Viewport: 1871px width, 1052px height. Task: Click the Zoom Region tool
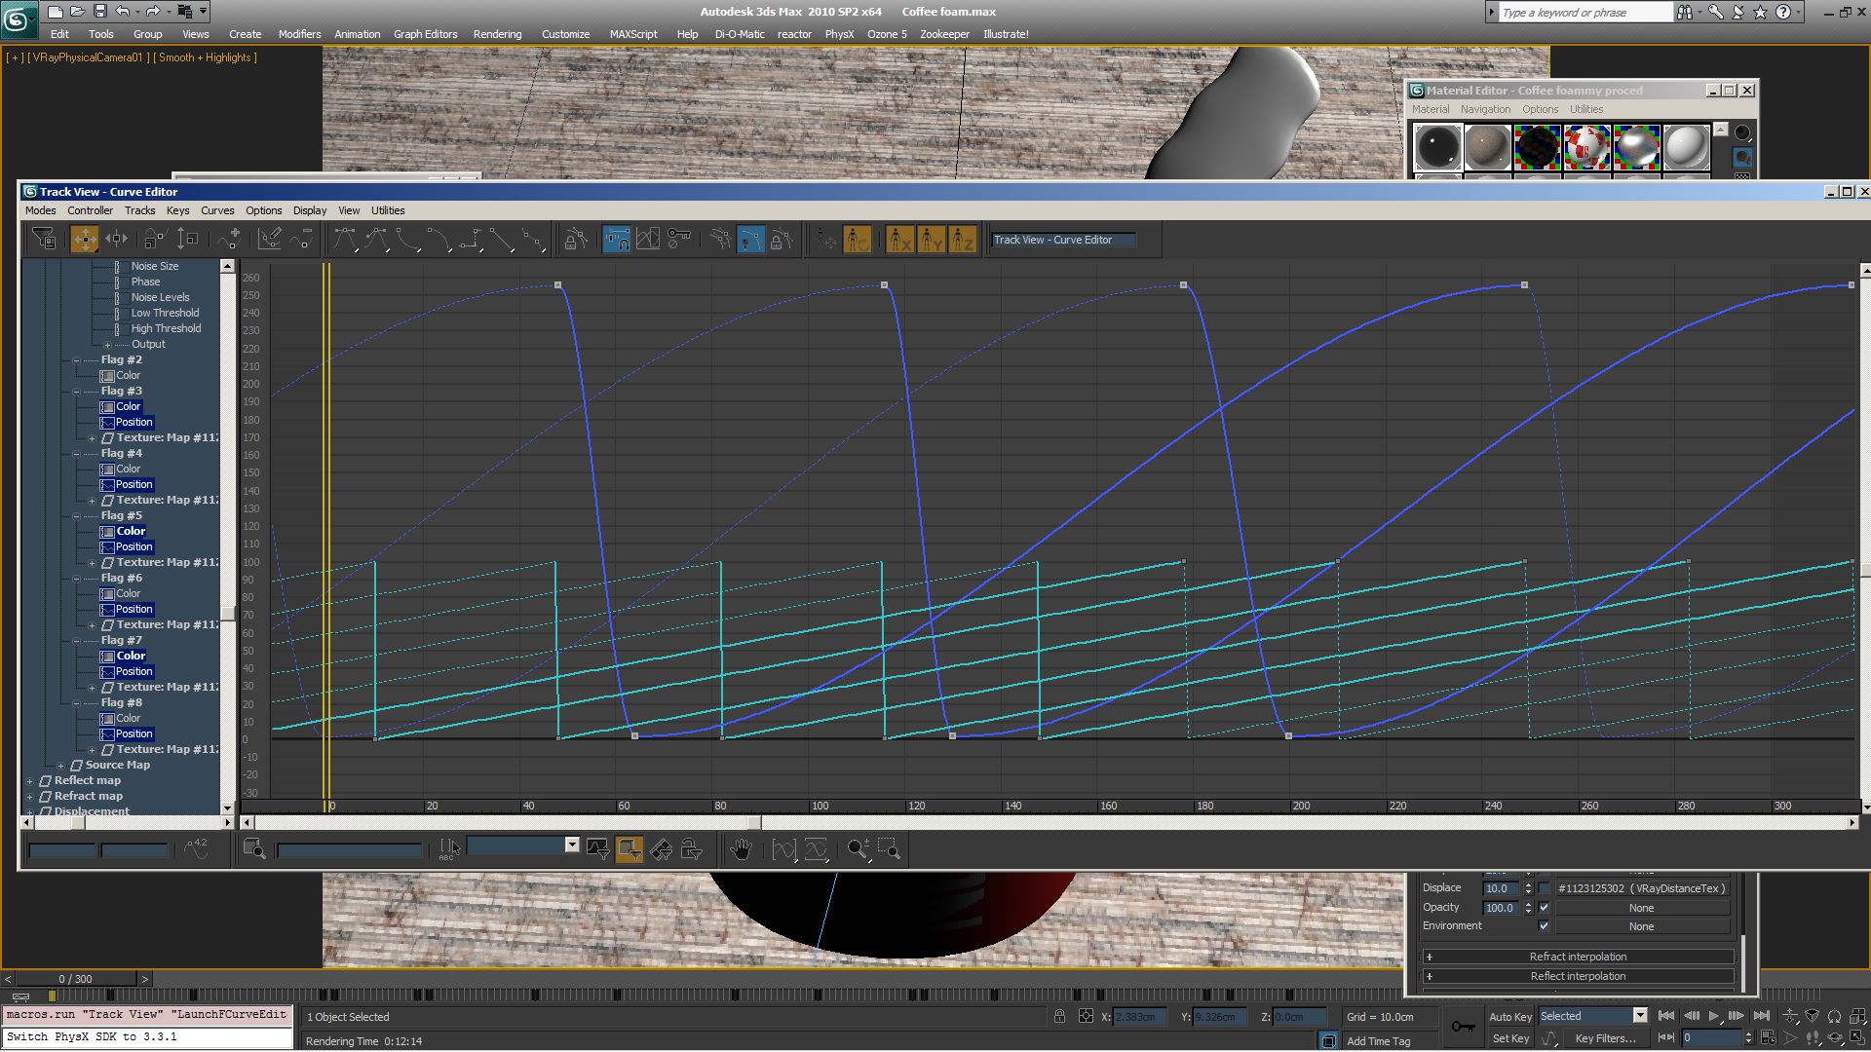click(889, 849)
